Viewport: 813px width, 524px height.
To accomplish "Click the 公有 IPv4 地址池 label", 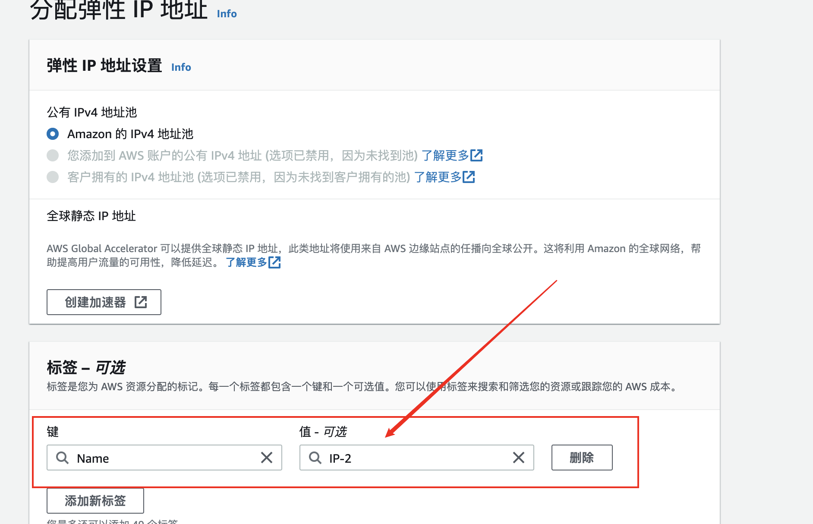I will pos(91,112).
